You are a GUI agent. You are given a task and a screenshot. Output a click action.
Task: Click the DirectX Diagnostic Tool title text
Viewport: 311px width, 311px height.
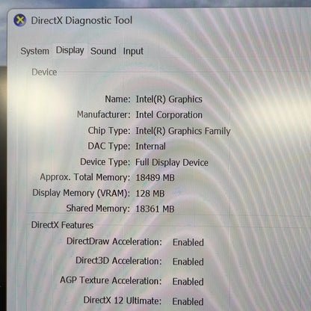click(81, 20)
